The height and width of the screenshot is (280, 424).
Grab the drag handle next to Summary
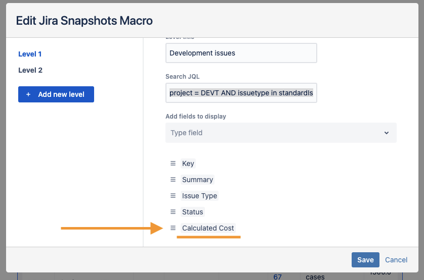click(173, 180)
